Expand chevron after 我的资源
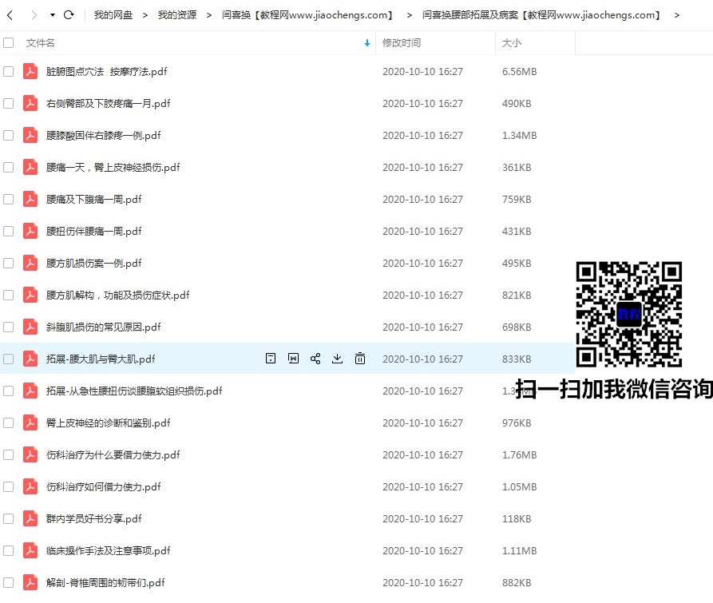Screen dimensions: 713x603 coord(209,15)
